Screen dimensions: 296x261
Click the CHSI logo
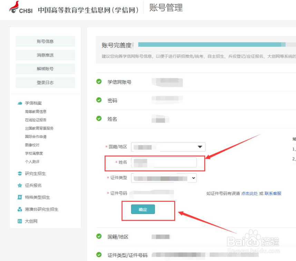(21, 8)
